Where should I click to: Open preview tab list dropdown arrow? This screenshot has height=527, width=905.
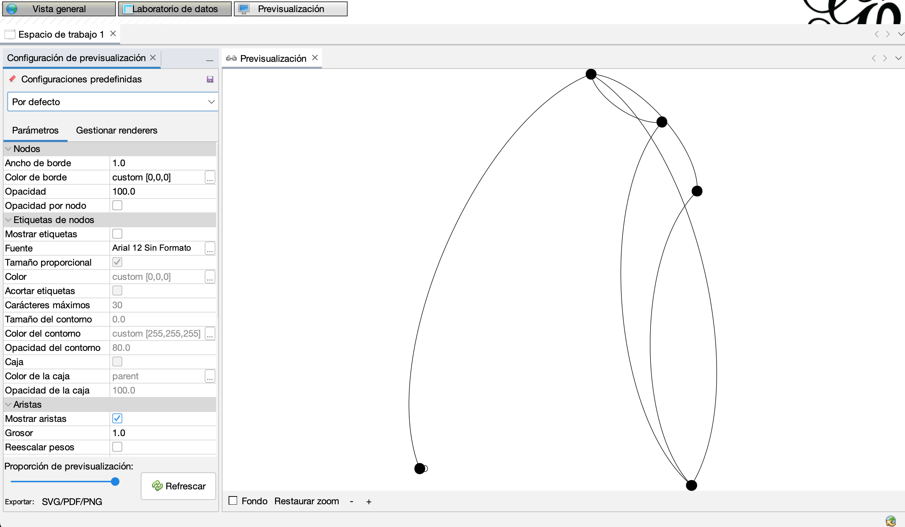coord(898,58)
